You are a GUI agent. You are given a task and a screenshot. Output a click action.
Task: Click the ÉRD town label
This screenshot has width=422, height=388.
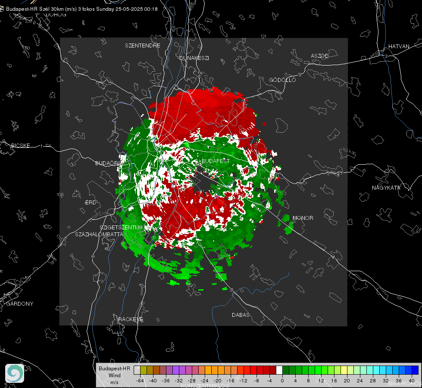[x=91, y=203]
